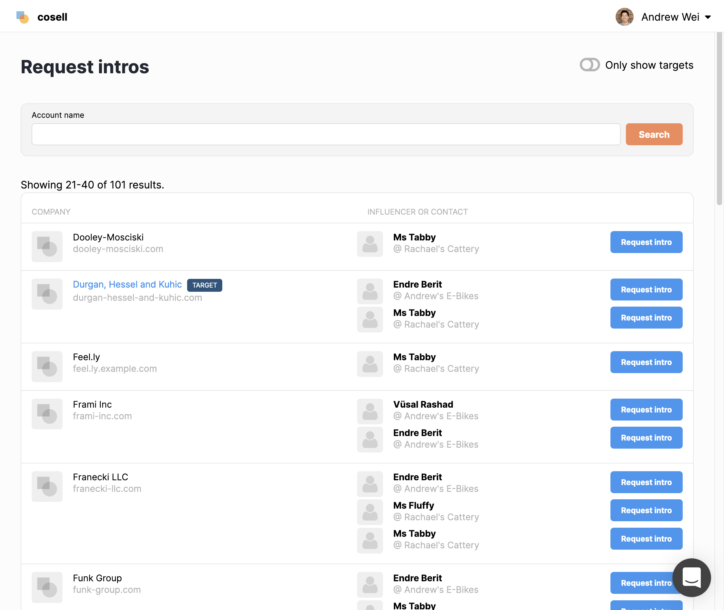Request intro via Ms Fluffy for Franecki LLC
Image resolution: width=724 pixels, height=610 pixels.
pyautogui.click(x=646, y=510)
